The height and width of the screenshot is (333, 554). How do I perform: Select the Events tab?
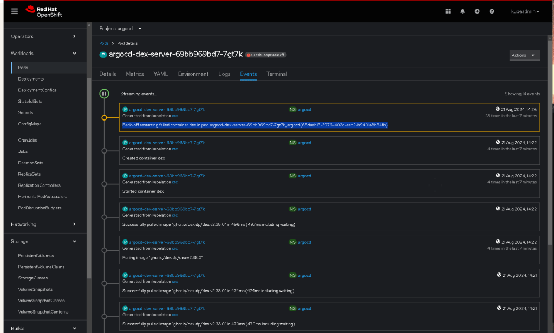click(x=249, y=74)
